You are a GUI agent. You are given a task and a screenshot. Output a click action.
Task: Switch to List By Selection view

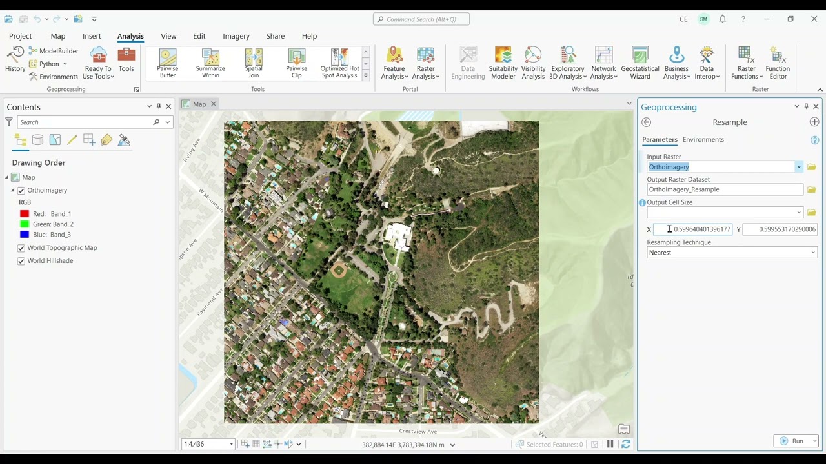coord(55,140)
